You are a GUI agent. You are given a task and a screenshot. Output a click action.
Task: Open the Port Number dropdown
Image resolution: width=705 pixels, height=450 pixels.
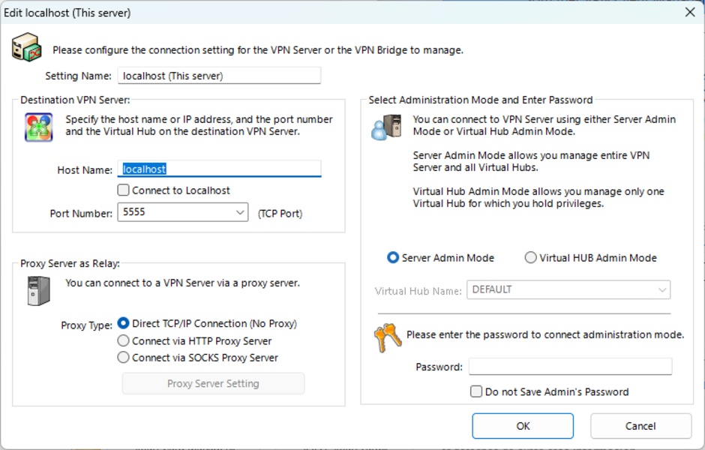240,213
